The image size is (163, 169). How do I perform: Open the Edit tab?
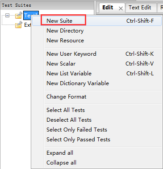108,8
